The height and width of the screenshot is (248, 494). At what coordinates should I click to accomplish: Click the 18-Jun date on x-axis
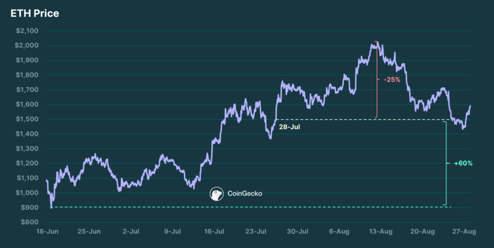coord(48,232)
